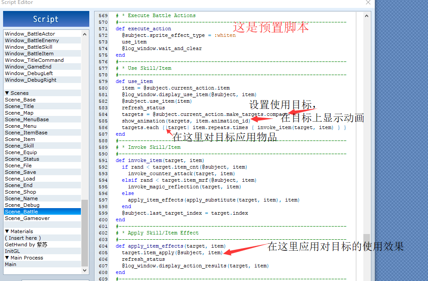Open Scene_End script

tap(43, 185)
